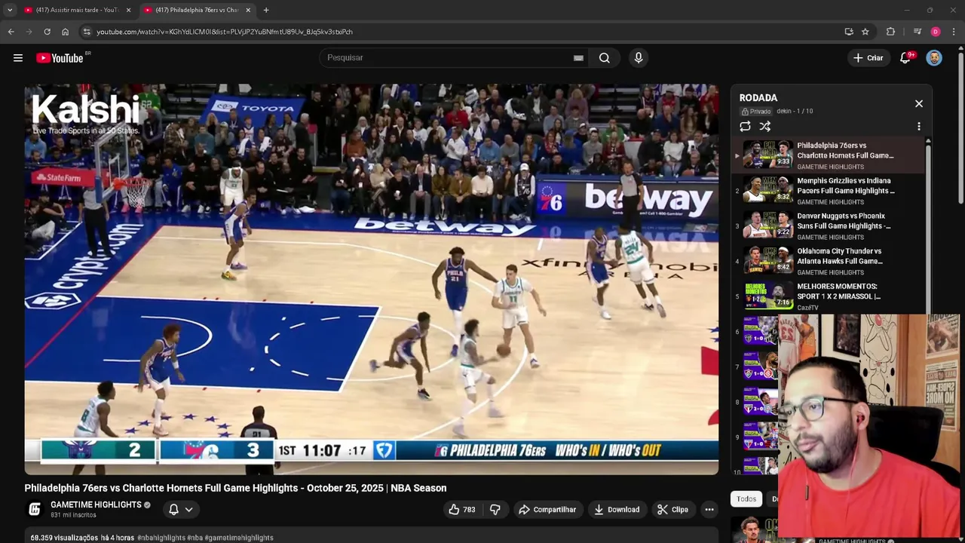This screenshot has width=965, height=543.
Task: Click the browser home icon
Action: 65,32
